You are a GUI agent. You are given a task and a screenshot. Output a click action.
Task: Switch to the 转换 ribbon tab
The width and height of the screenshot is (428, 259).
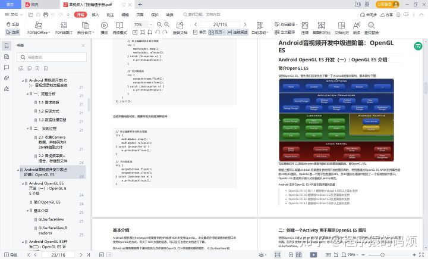click(169, 15)
